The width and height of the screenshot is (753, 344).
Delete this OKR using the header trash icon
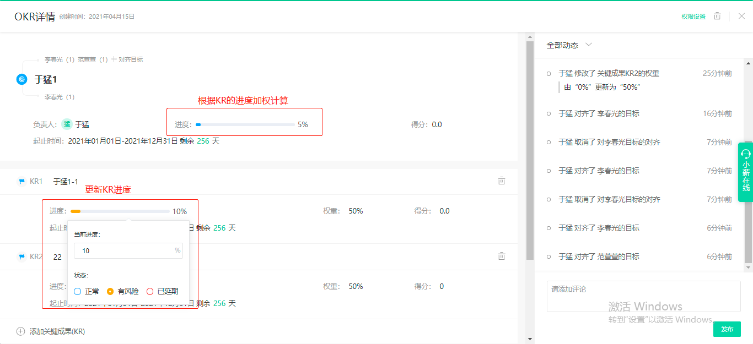(x=717, y=16)
